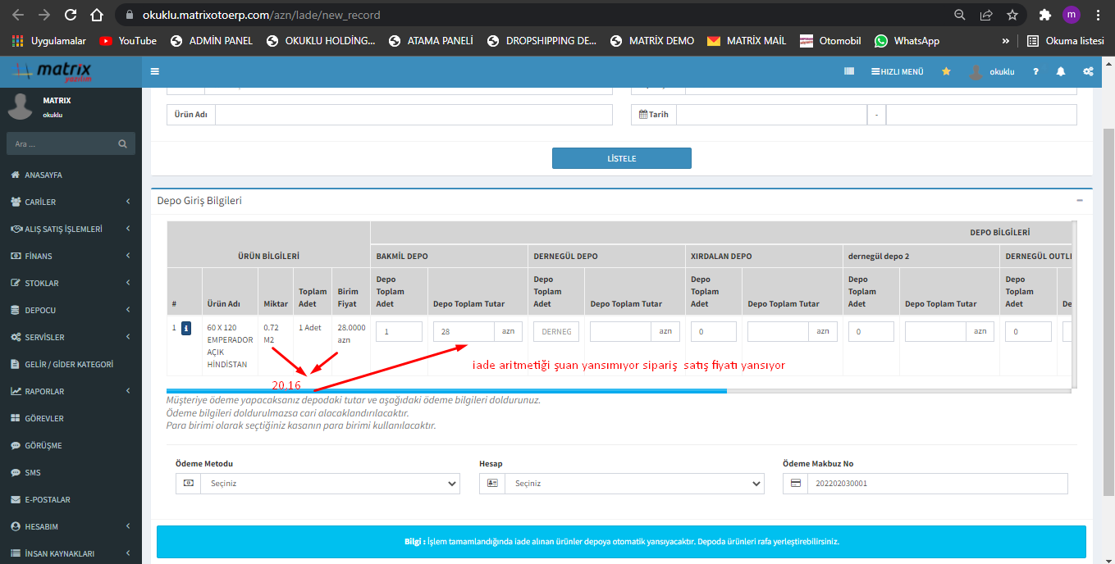The width and height of the screenshot is (1115, 564).
Task: Click the BAKMİL DEPO toplam adet field
Action: [399, 331]
